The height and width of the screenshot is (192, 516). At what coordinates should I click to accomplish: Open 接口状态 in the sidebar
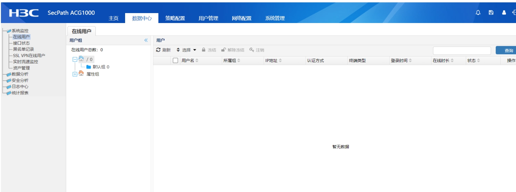[x=21, y=43]
